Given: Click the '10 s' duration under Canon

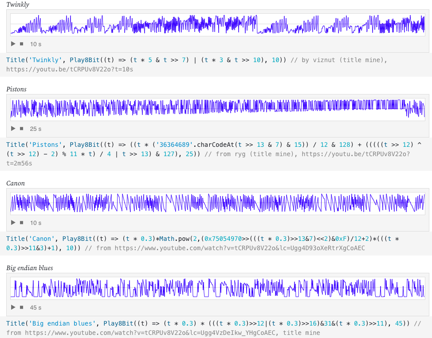Looking at the screenshot, I should pos(35,223).
